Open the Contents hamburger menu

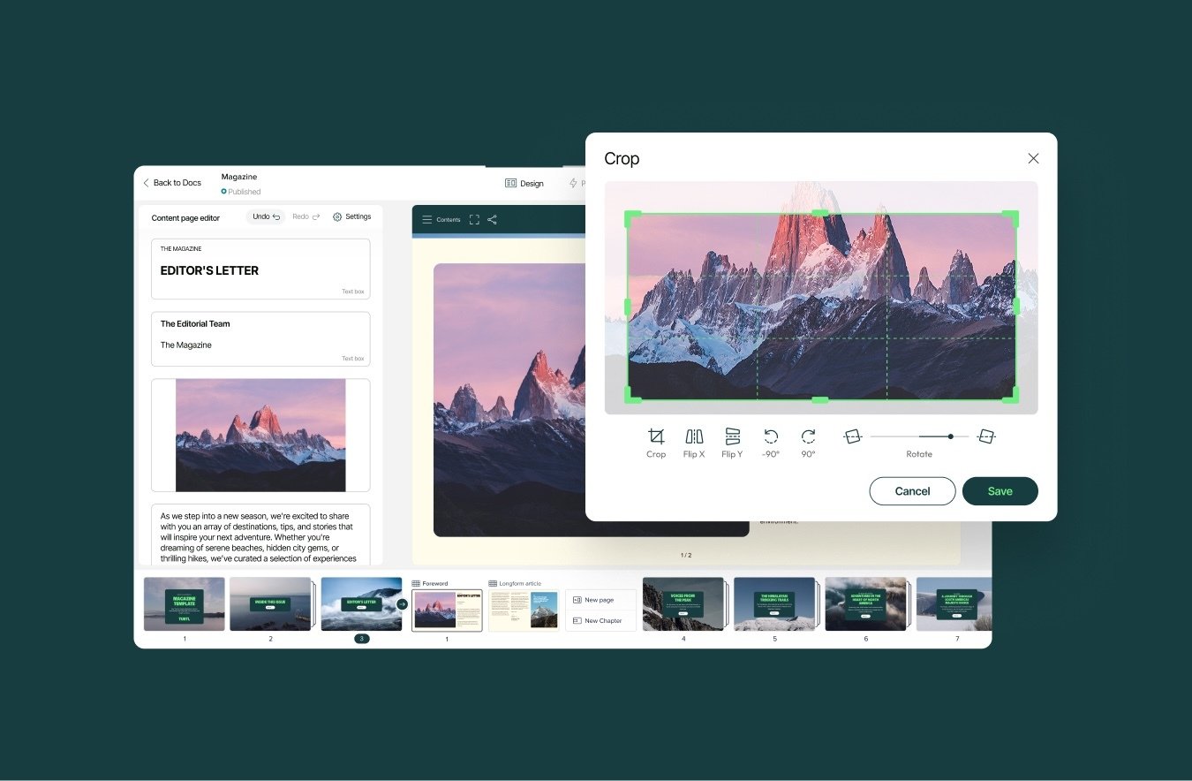coord(427,220)
